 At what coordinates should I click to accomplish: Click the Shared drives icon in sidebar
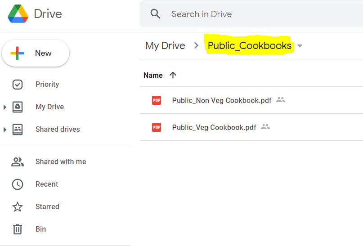click(x=18, y=130)
